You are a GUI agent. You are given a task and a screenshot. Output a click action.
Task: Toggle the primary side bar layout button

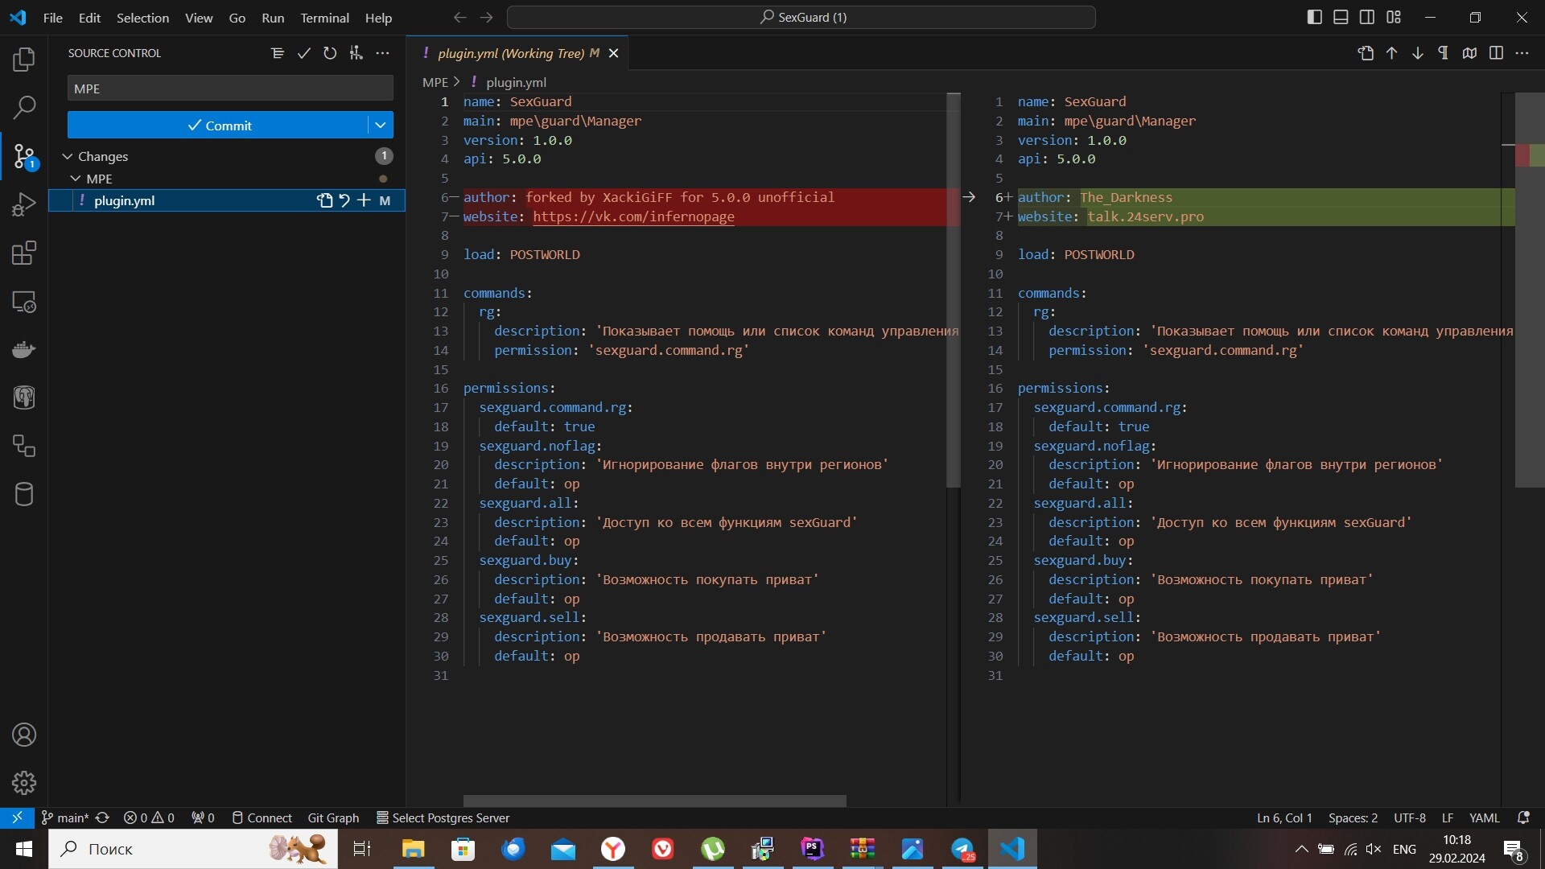(x=1314, y=17)
